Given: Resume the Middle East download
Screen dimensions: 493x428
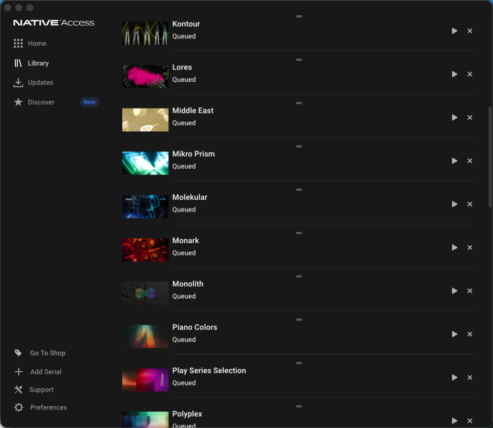Looking at the screenshot, I should 455,118.
